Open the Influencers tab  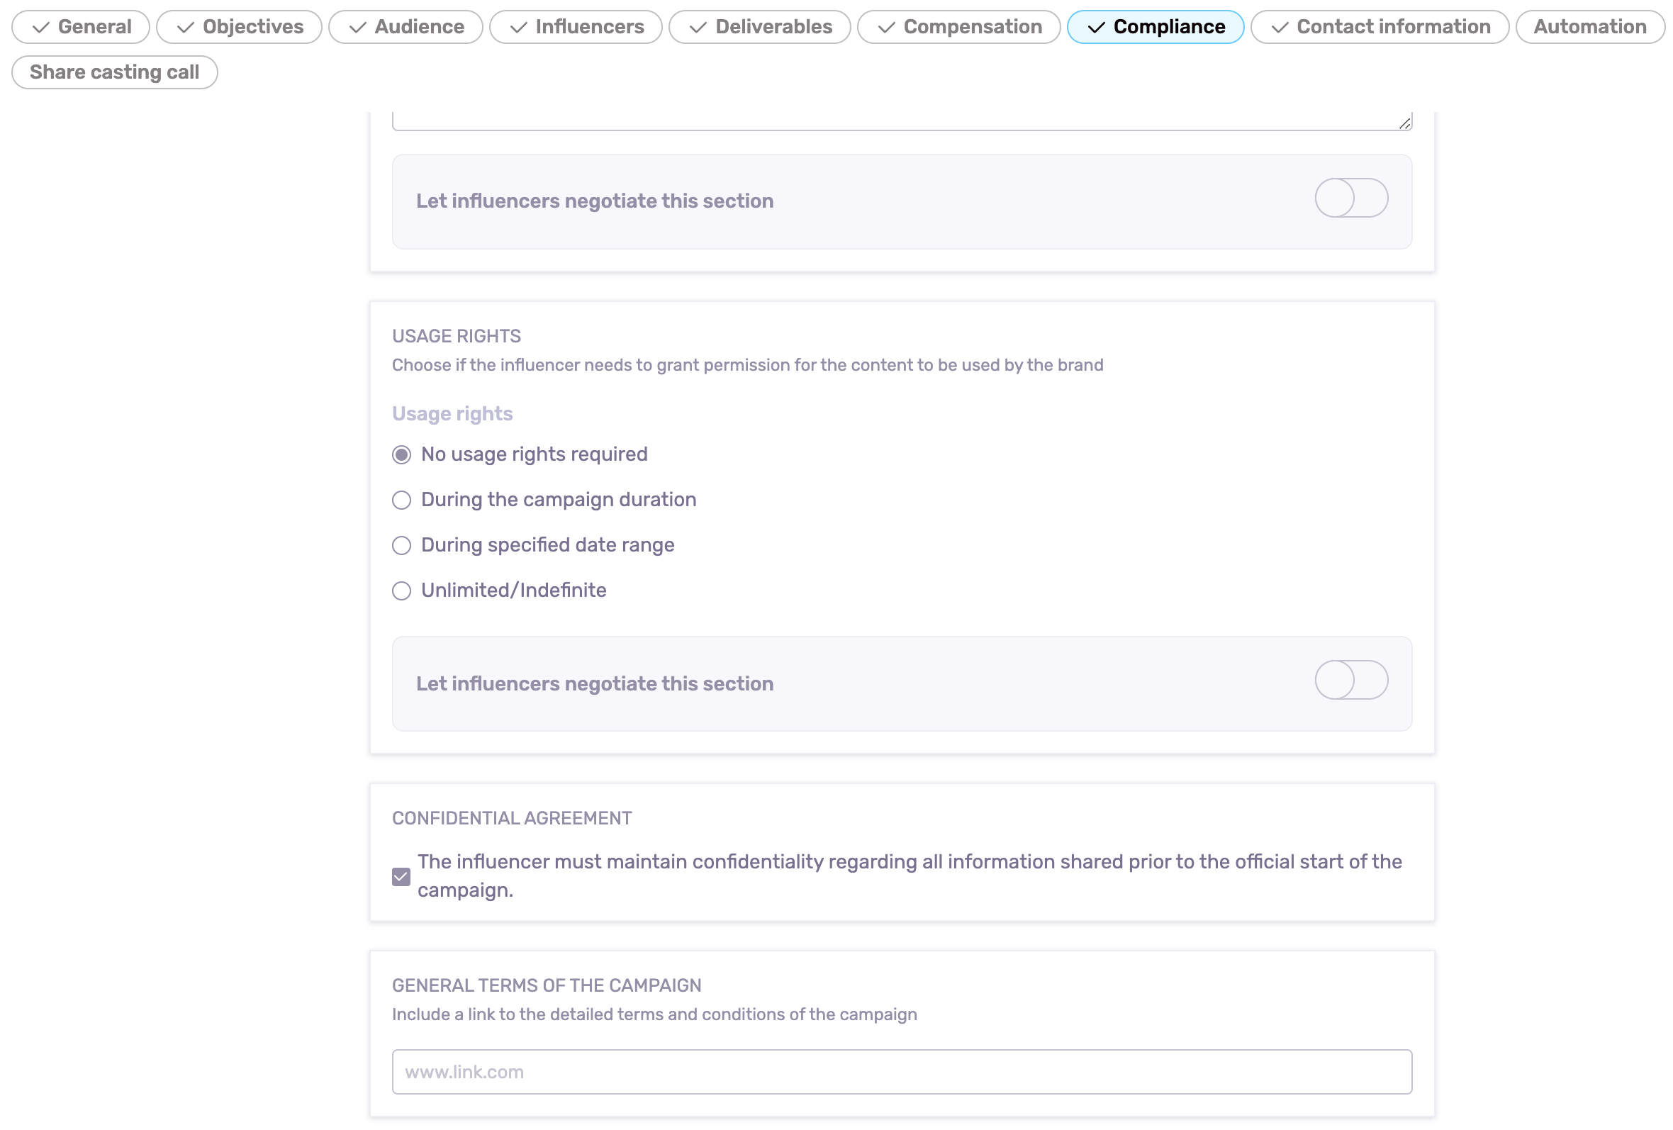(x=575, y=27)
